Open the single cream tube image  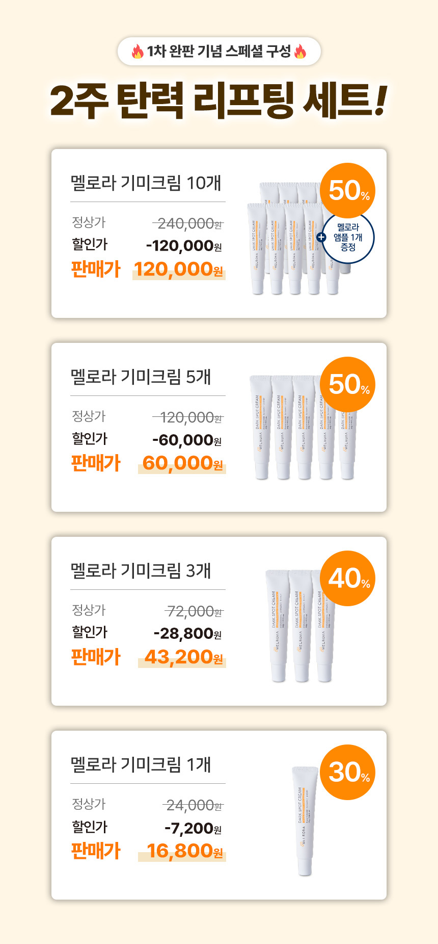click(305, 821)
